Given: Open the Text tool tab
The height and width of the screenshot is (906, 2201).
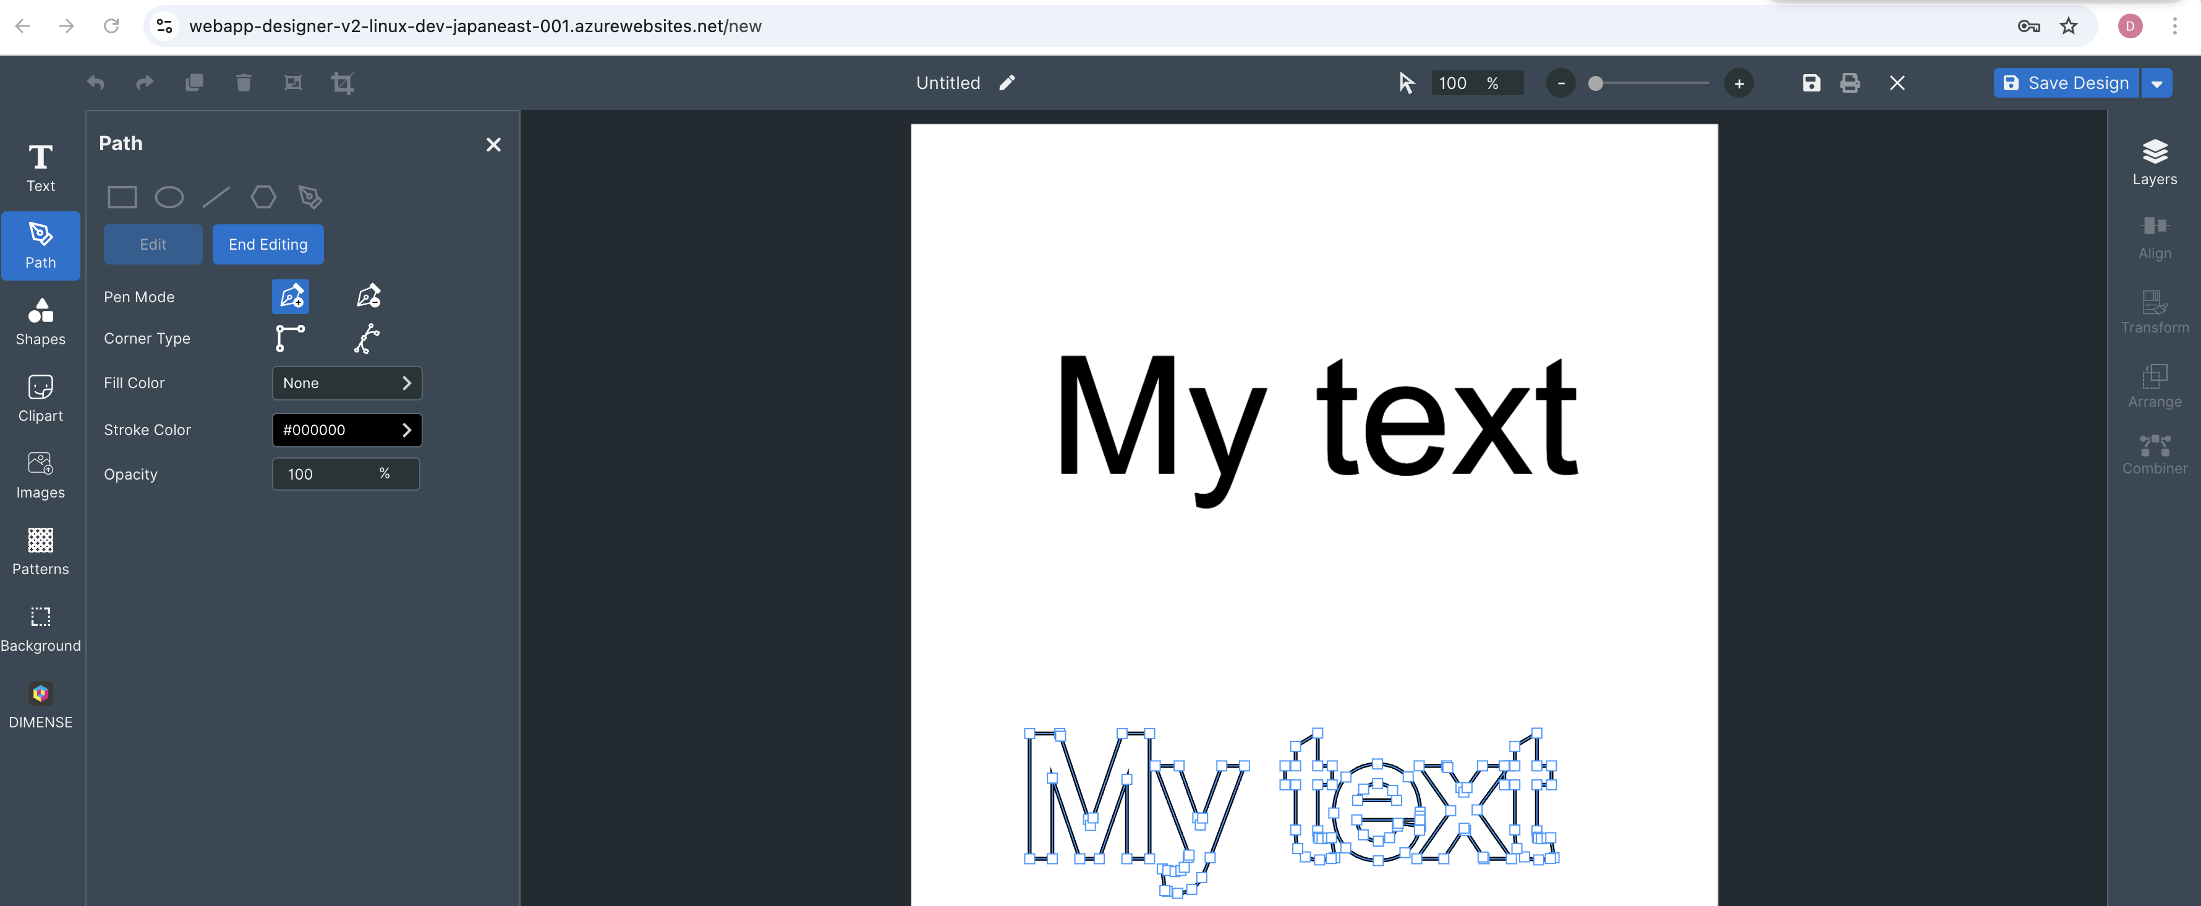Looking at the screenshot, I should click(40, 169).
